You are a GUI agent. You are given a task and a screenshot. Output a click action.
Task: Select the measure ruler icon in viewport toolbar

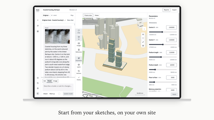click(x=143, y=42)
